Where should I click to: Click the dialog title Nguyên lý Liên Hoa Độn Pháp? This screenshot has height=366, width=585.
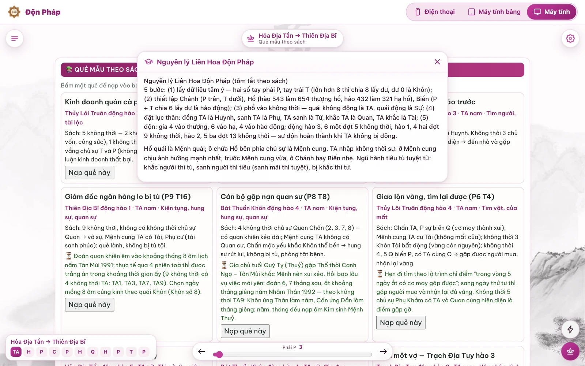click(205, 62)
